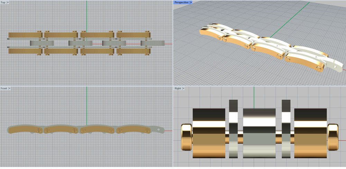Expand the Perspective viewport menu arrow
The image size is (346, 169).
coord(191,2)
